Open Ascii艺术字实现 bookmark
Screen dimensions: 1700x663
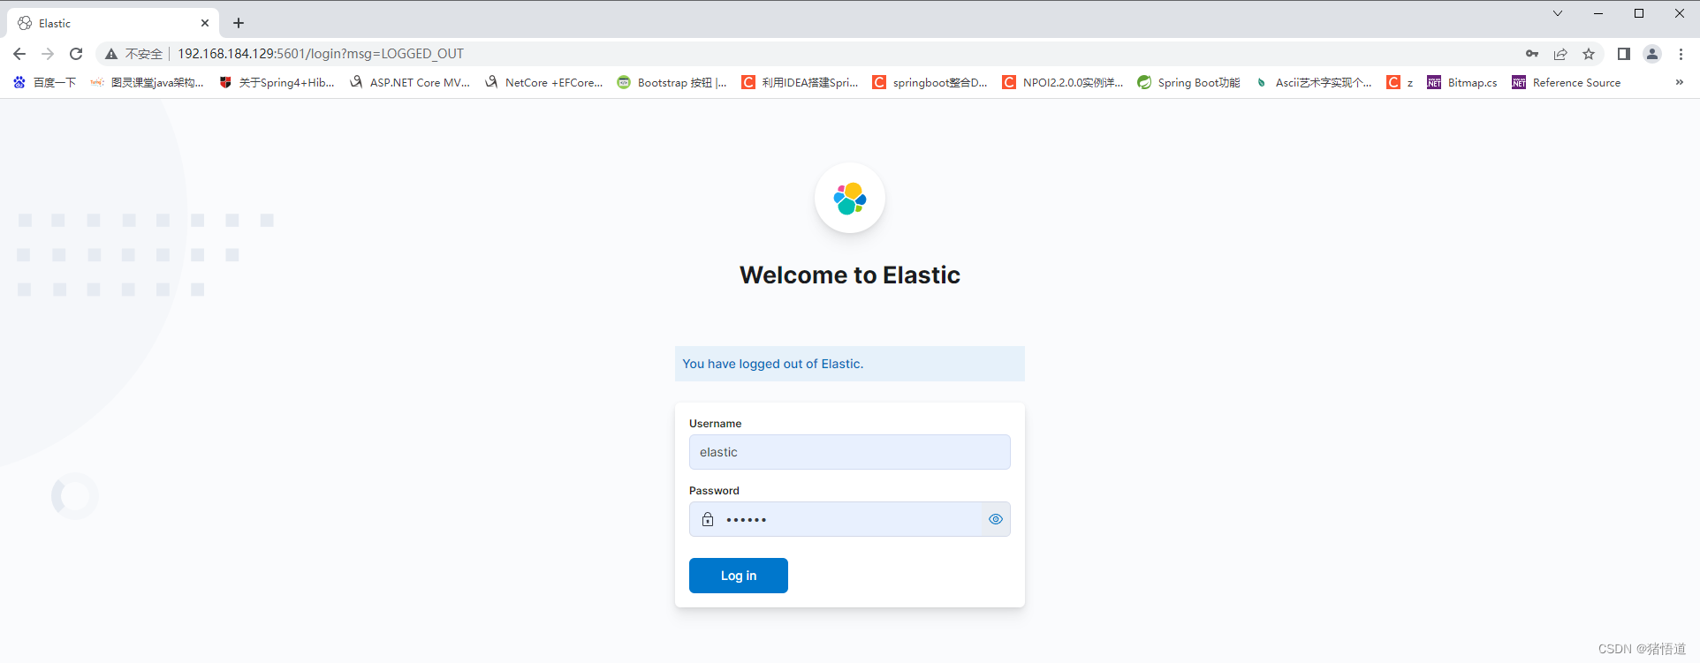coord(1313,82)
